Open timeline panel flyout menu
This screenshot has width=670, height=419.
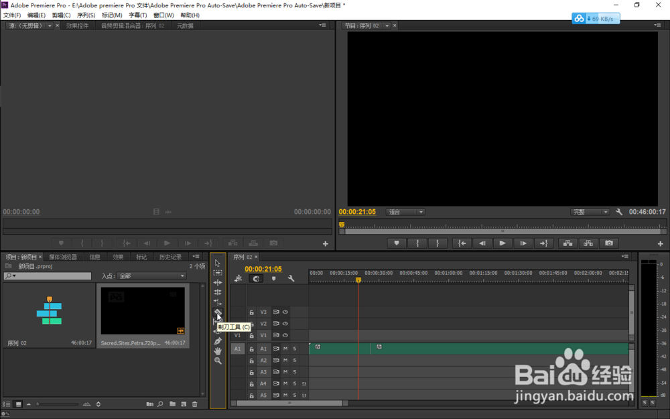click(624, 257)
